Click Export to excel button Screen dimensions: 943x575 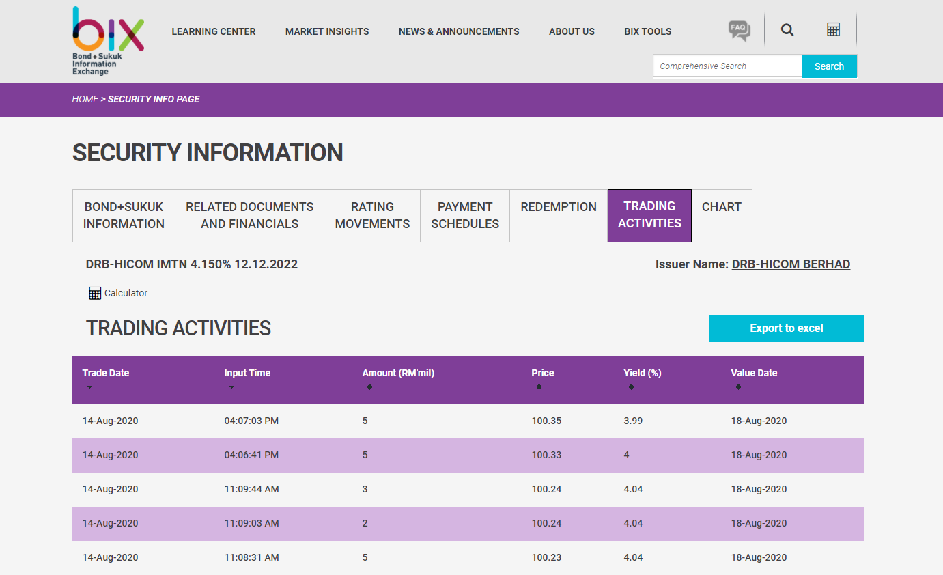tap(787, 328)
